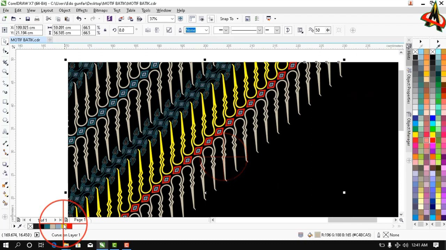Click the Windows Start button

tap(6, 245)
